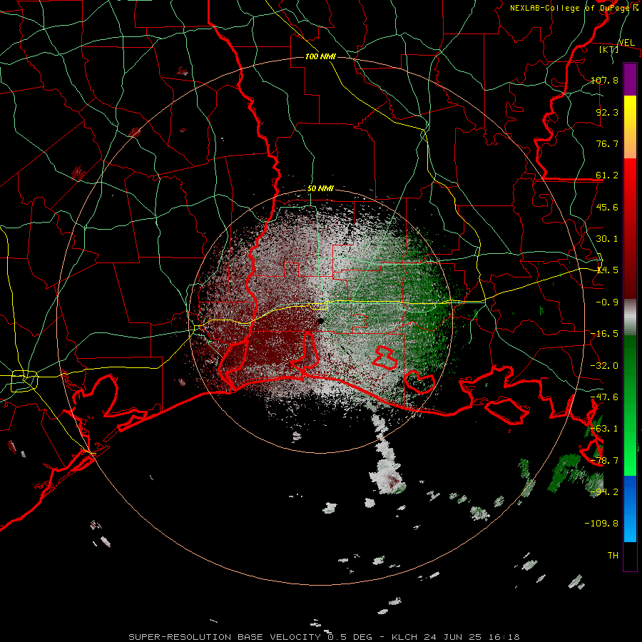The image size is (642, 642).
Task: Select the -109.8 scale value
Action: 601,524
